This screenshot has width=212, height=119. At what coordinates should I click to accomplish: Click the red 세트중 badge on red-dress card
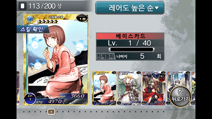[161, 79]
